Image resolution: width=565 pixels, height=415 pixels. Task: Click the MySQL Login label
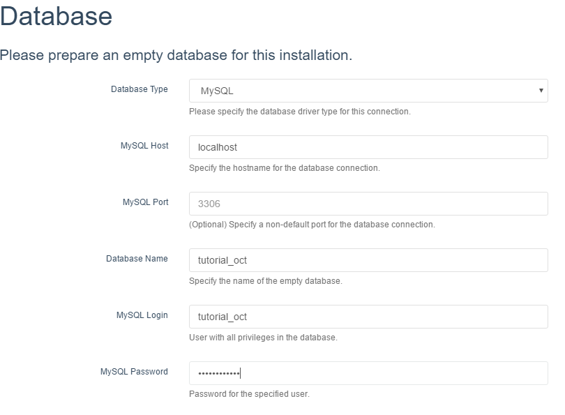tap(142, 315)
